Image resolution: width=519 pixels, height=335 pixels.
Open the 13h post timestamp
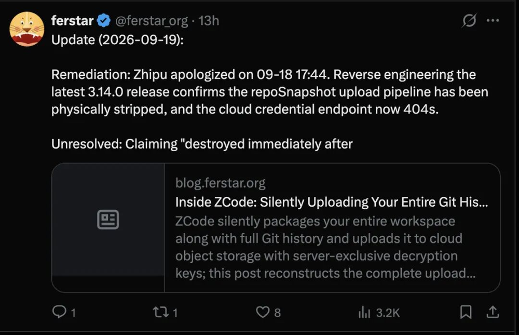[209, 21]
